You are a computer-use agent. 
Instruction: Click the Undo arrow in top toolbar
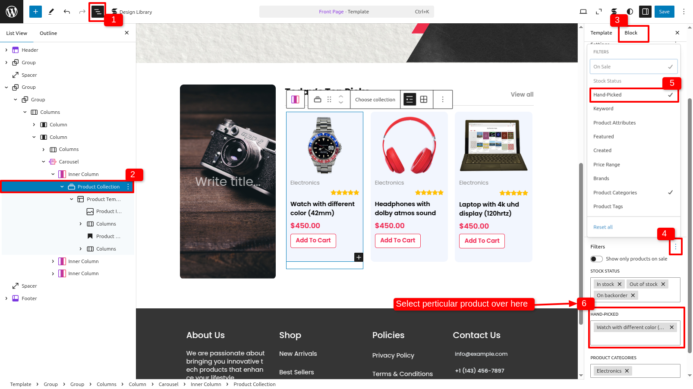coord(67,12)
